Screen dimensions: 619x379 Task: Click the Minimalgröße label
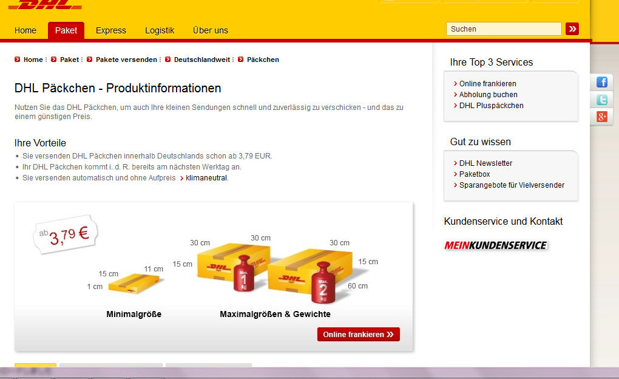tap(134, 314)
